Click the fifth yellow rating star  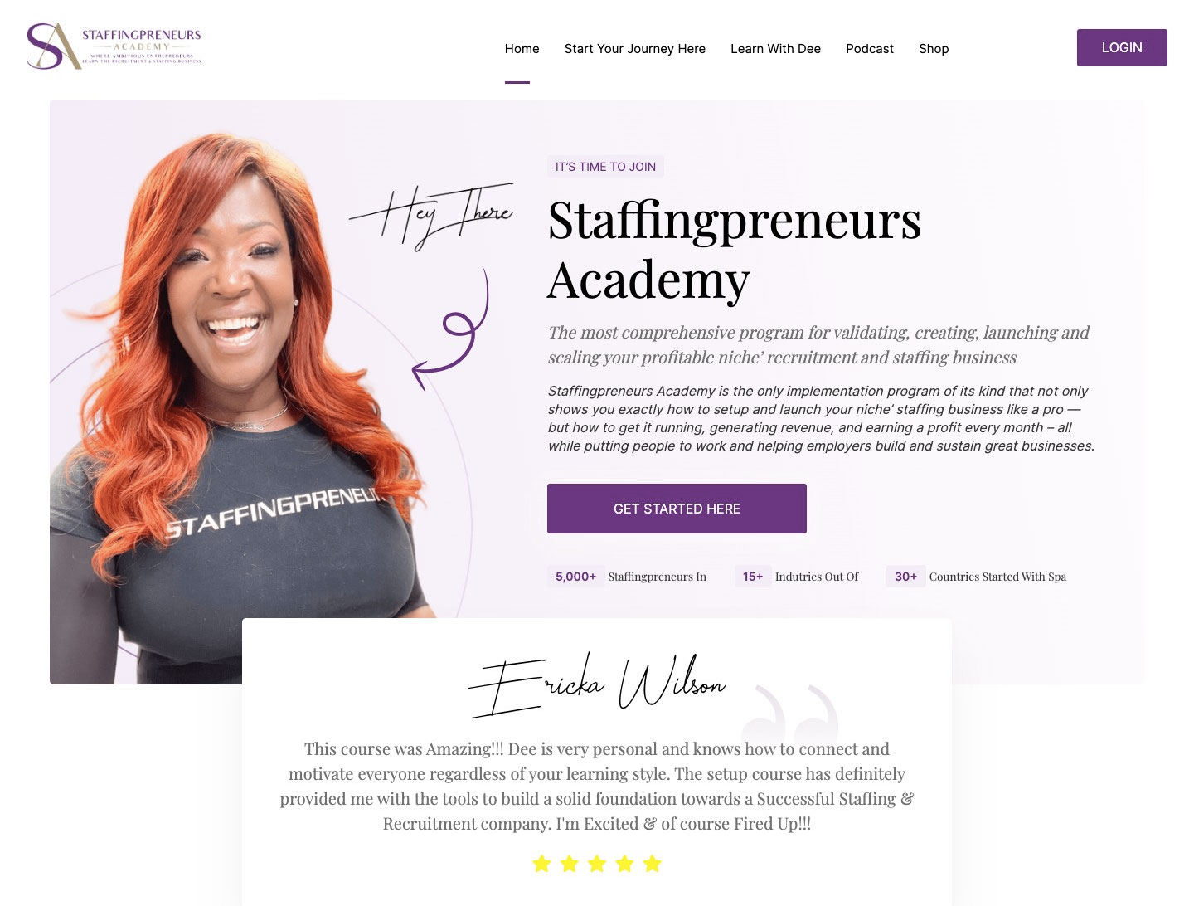tap(653, 864)
